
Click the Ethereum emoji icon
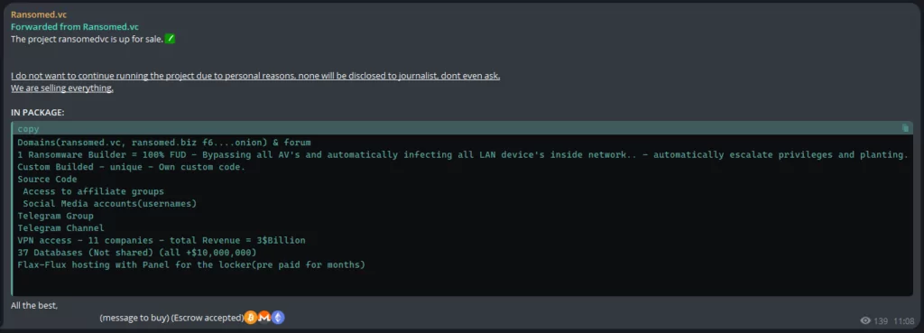tap(278, 318)
